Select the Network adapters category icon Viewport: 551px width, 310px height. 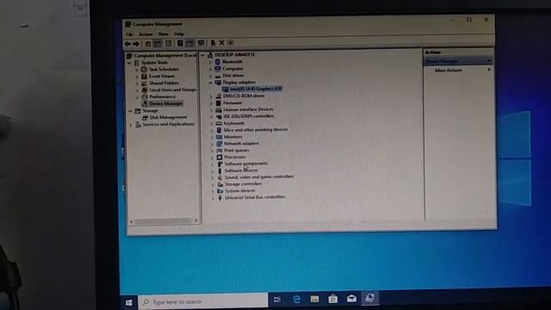tap(219, 144)
